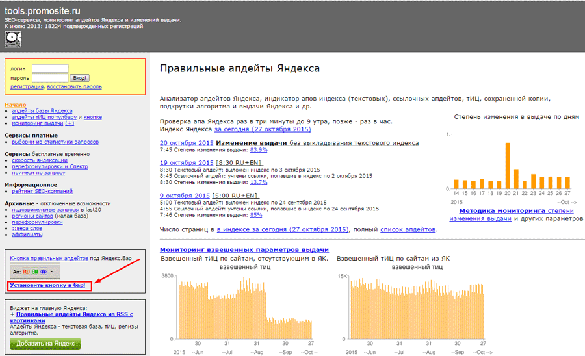Screen dimensions: 585x356
Task: Open the кнопке link in sidebar
Action: click(x=92, y=117)
